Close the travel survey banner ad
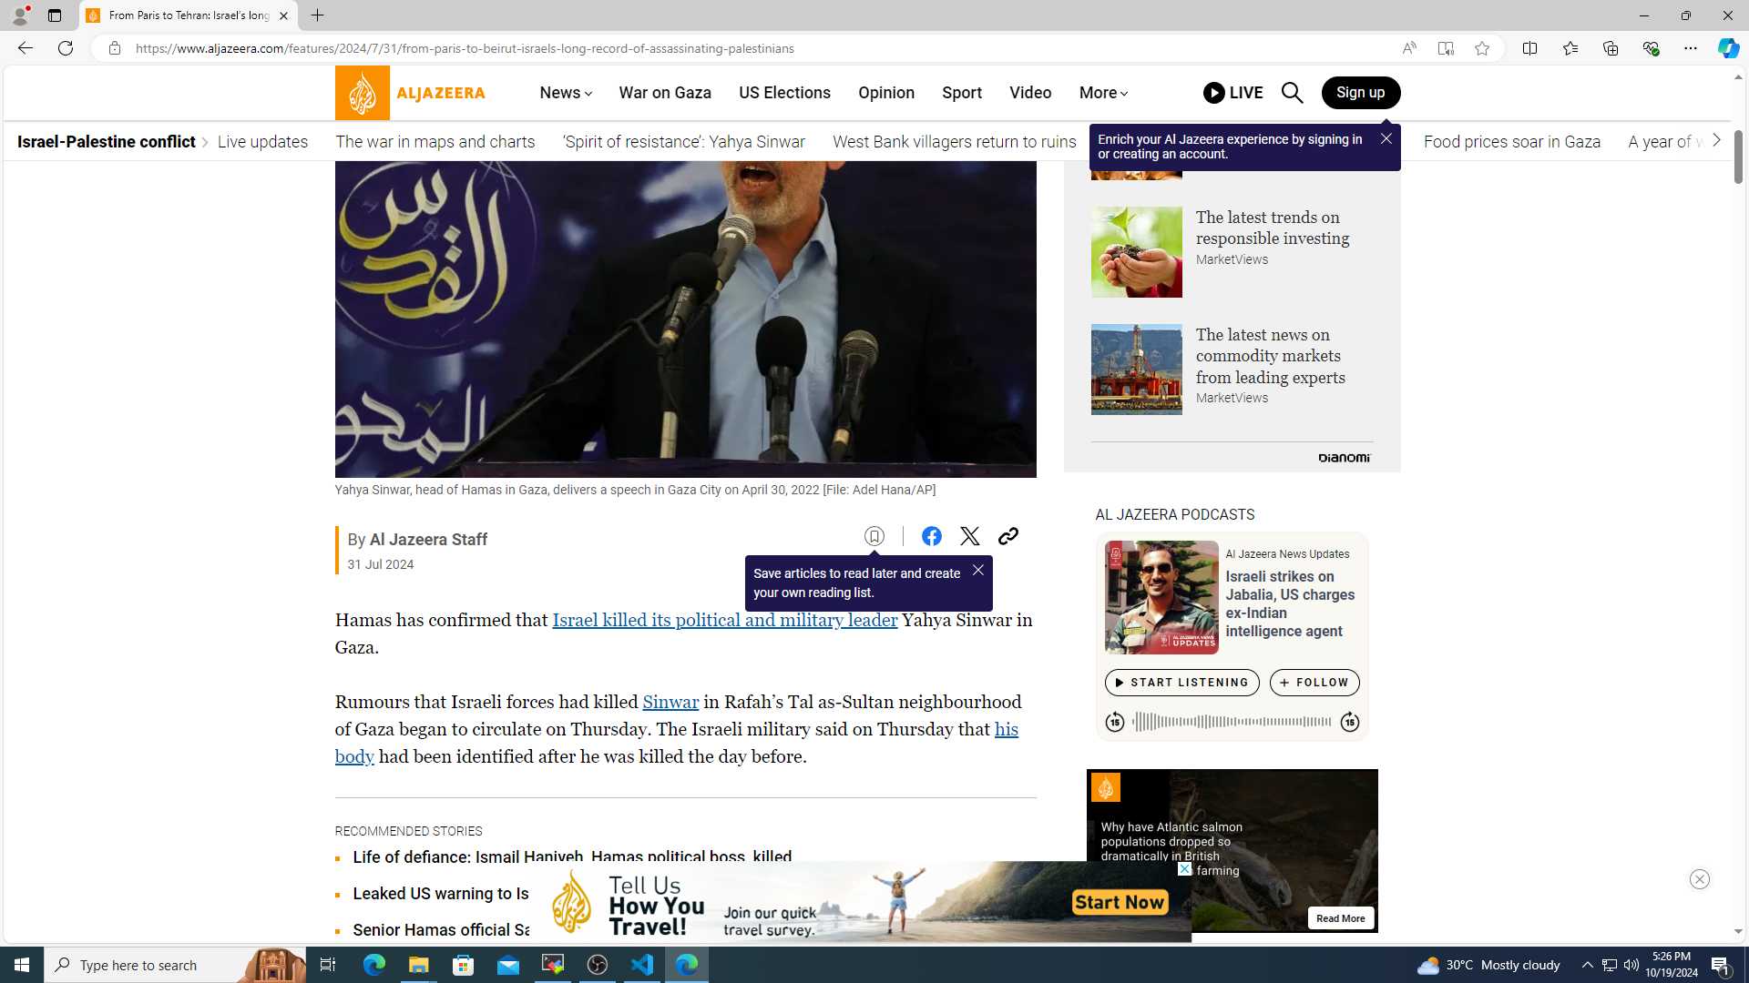Viewport: 1749px width, 983px height. pos(1184,869)
